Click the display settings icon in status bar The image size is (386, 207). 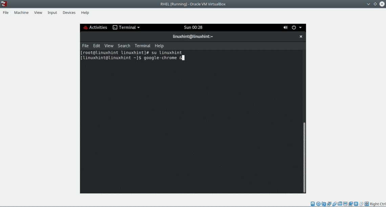tap(345, 204)
